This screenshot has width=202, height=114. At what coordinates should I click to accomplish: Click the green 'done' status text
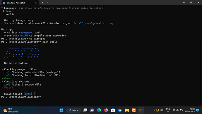click(7, 78)
